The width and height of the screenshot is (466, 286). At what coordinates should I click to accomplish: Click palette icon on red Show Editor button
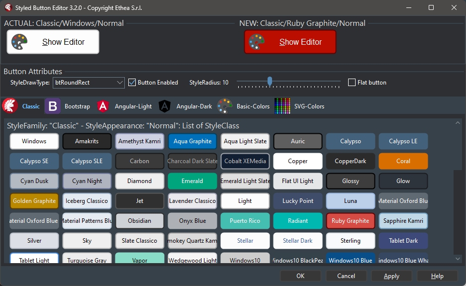pyautogui.click(x=257, y=42)
